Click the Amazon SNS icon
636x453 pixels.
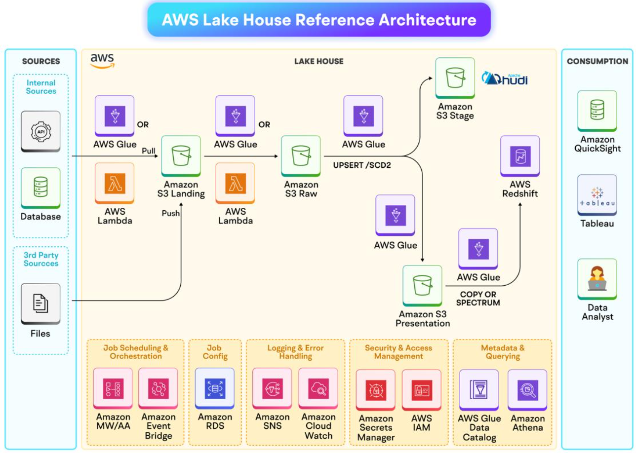tap(272, 389)
